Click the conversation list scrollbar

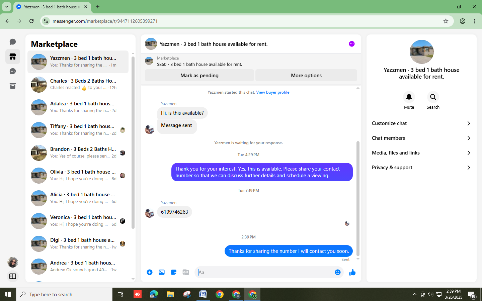tap(133, 143)
